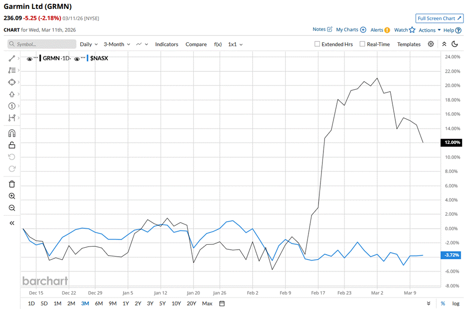
Task: Select the 6M time range
Action: (99, 304)
